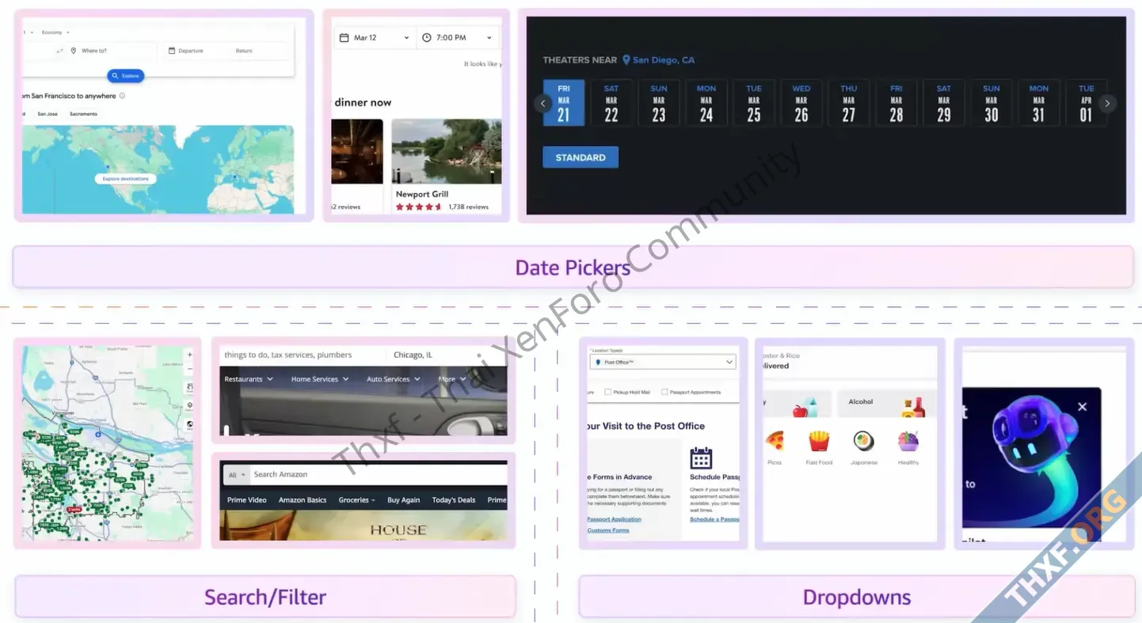Click the previous dates arrow in theater picker
Viewport: 1142px width, 623px height.
(x=542, y=103)
